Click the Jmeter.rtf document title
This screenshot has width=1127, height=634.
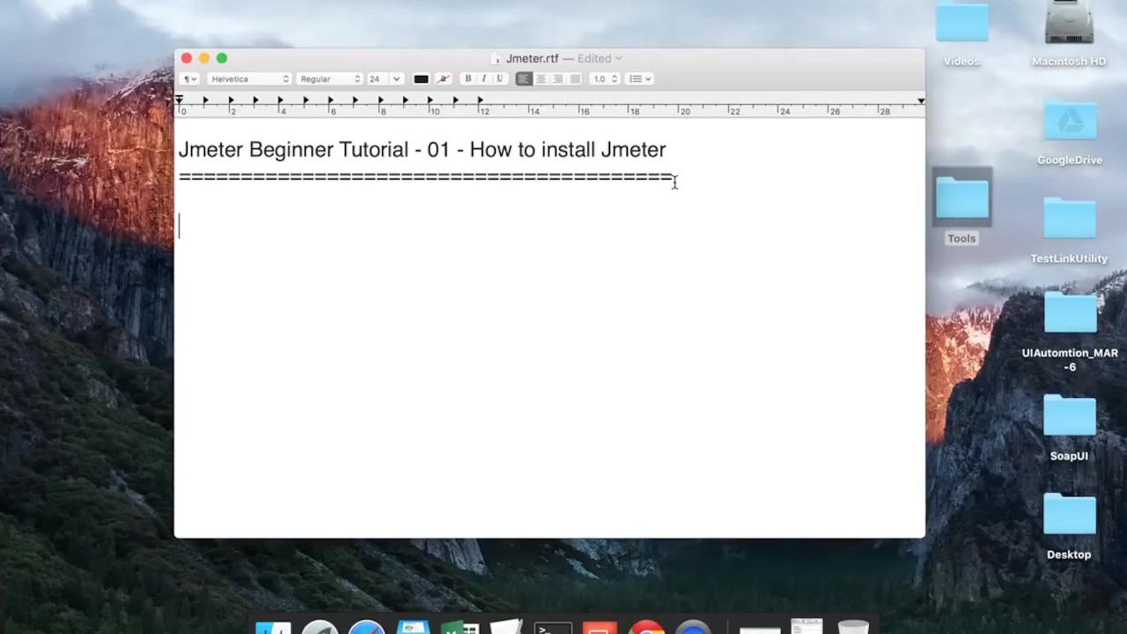532,59
